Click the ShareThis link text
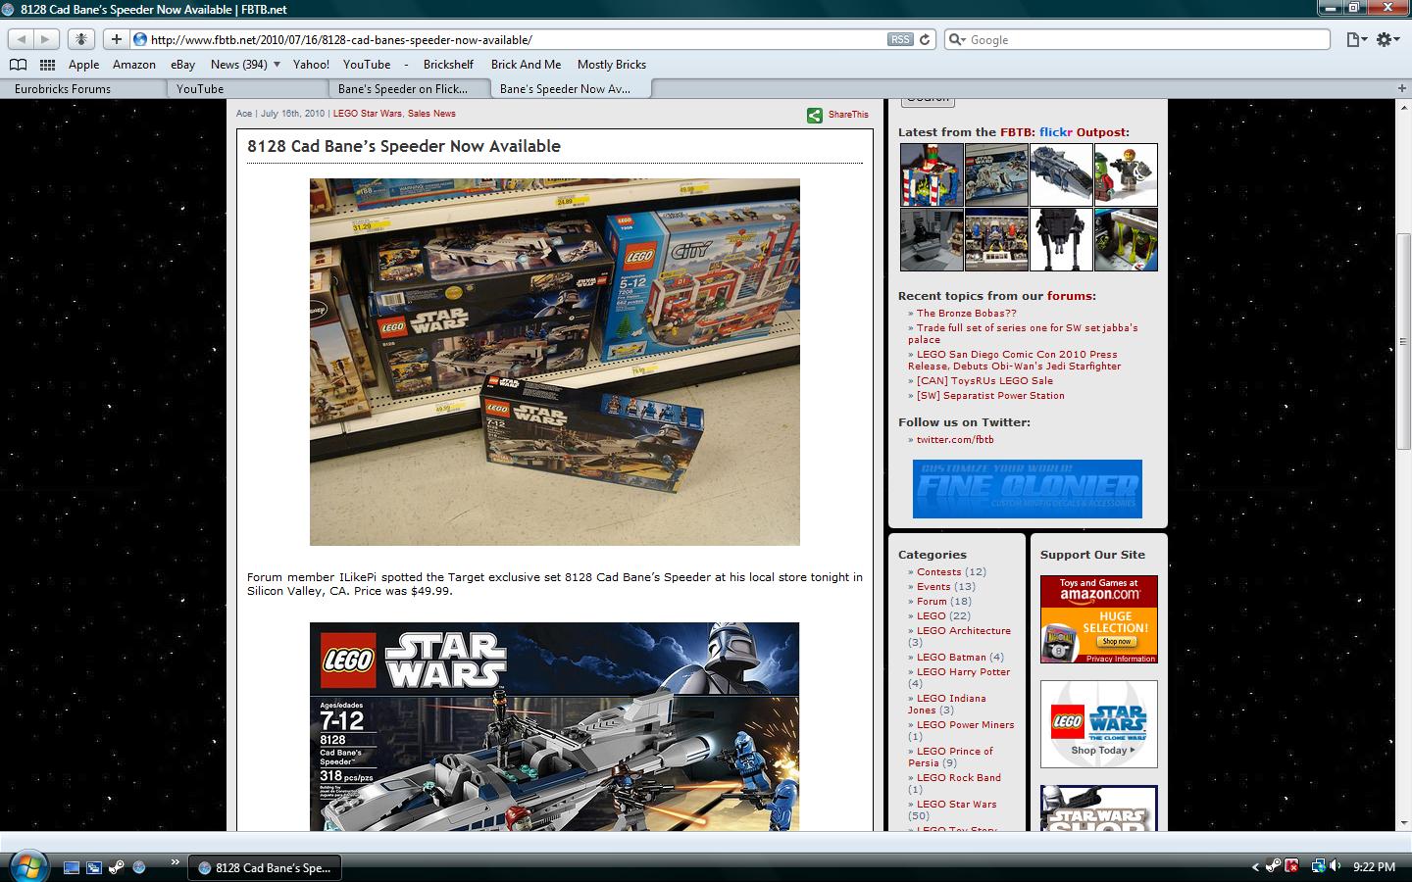1412x882 pixels. coord(848,115)
